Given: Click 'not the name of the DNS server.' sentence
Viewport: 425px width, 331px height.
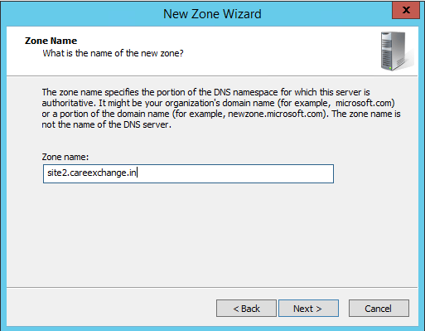Looking at the screenshot, I should [x=107, y=124].
